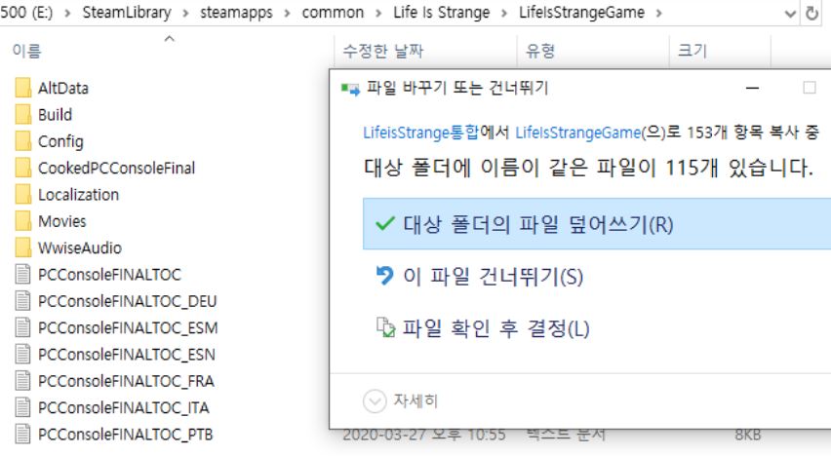Image resolution: width=831 pixels, height=456 pixels.
Task: Choose 대상 폴더의 파일 덮어쓰기(R) option
Action: click(597, 224)
